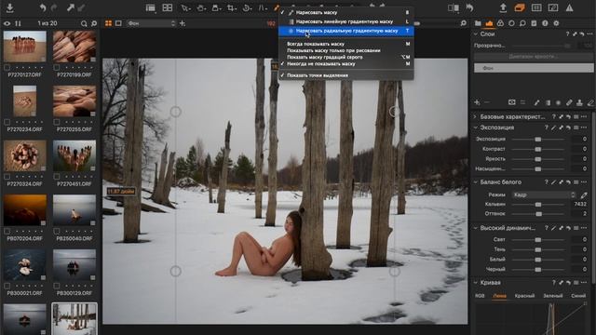Switch curve to Красный channel tab
This screenshot has height=335, width=596.
[x=524, y=296]
